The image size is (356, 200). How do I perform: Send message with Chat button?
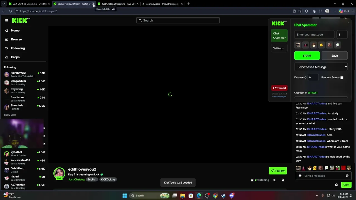coord(346,185)
